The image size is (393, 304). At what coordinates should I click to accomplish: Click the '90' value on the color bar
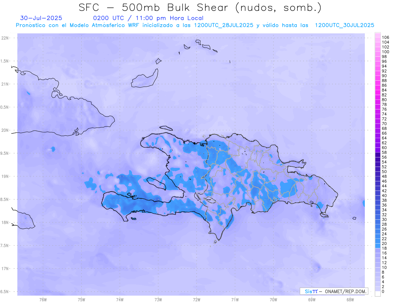(x=384, y=76)
